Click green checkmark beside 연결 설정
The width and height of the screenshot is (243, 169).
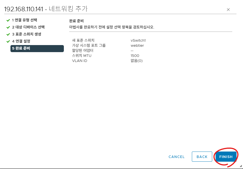(x=8, y=42)
